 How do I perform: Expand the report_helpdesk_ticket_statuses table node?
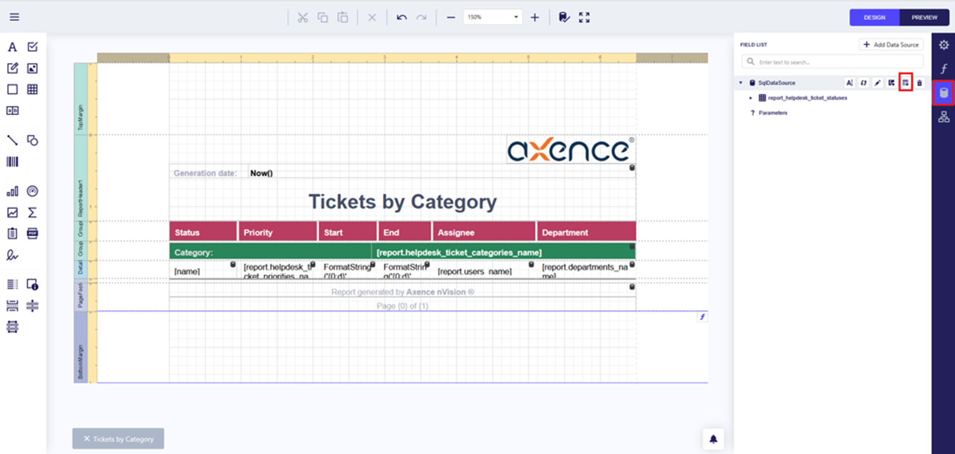750,98
